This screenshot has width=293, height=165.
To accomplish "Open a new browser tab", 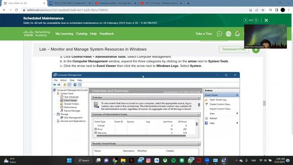I will pos(188,3).
